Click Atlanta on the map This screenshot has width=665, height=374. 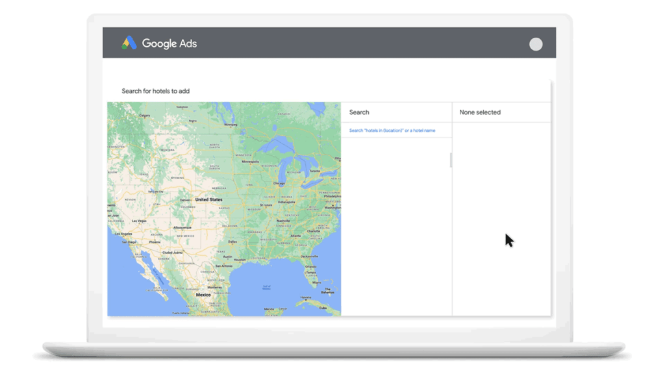295,236
